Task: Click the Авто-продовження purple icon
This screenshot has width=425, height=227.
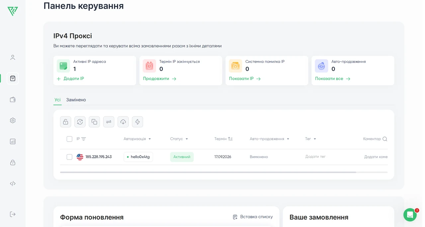Action: point(321,66)
